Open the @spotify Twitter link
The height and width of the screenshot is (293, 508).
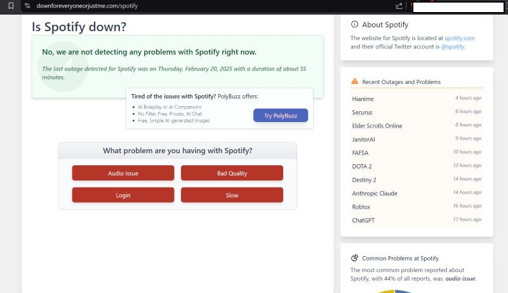(x=453, y=46)
